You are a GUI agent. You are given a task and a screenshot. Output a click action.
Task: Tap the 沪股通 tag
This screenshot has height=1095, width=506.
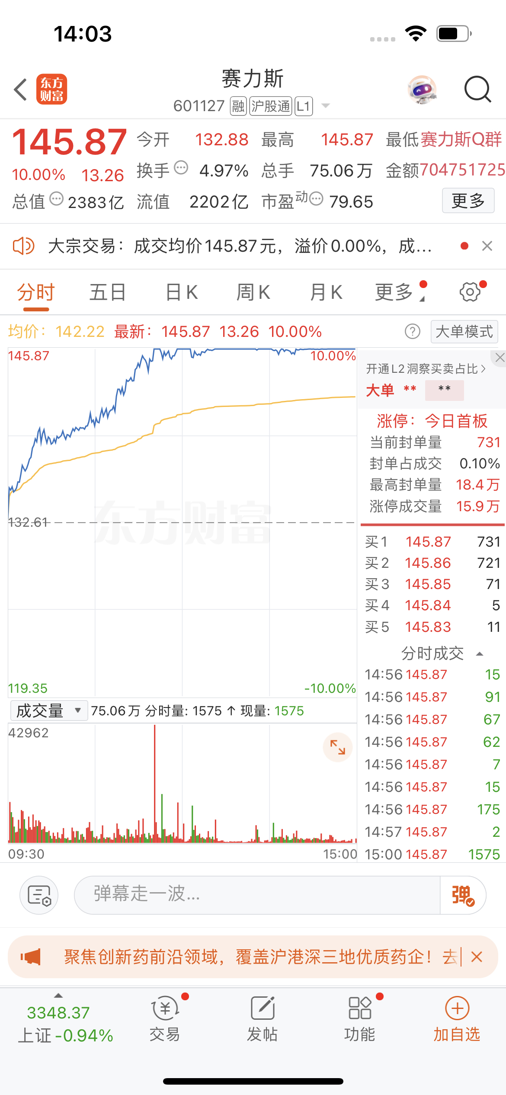(271, 106)
